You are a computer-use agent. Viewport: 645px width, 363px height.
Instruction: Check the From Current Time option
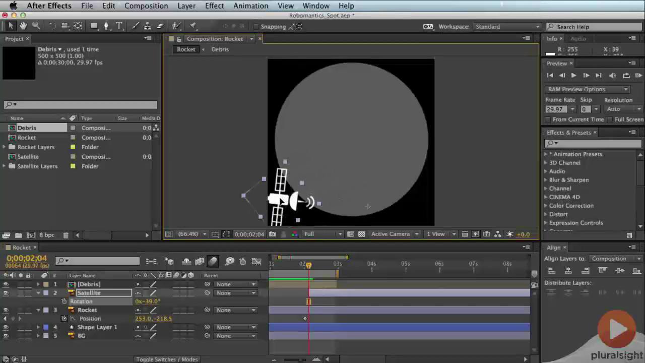click(x=548, y=119)
